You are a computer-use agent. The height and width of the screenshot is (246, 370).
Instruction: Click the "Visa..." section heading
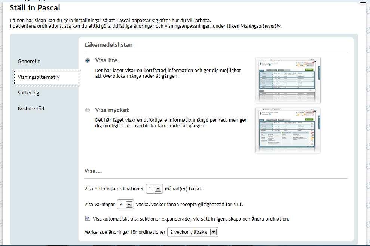(x=93, y=171)
